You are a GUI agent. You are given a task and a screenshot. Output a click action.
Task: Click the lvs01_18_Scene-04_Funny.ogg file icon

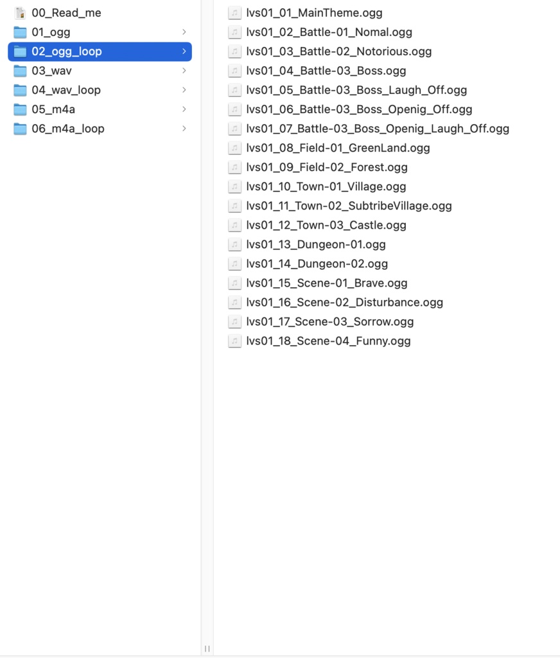click(x=234, y=341)
